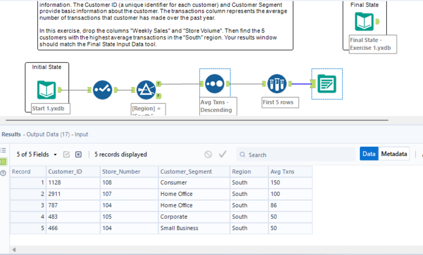Screen dimensions: 423x255
Task: Click the Customer_ID column header
Action: click(73, 172)
